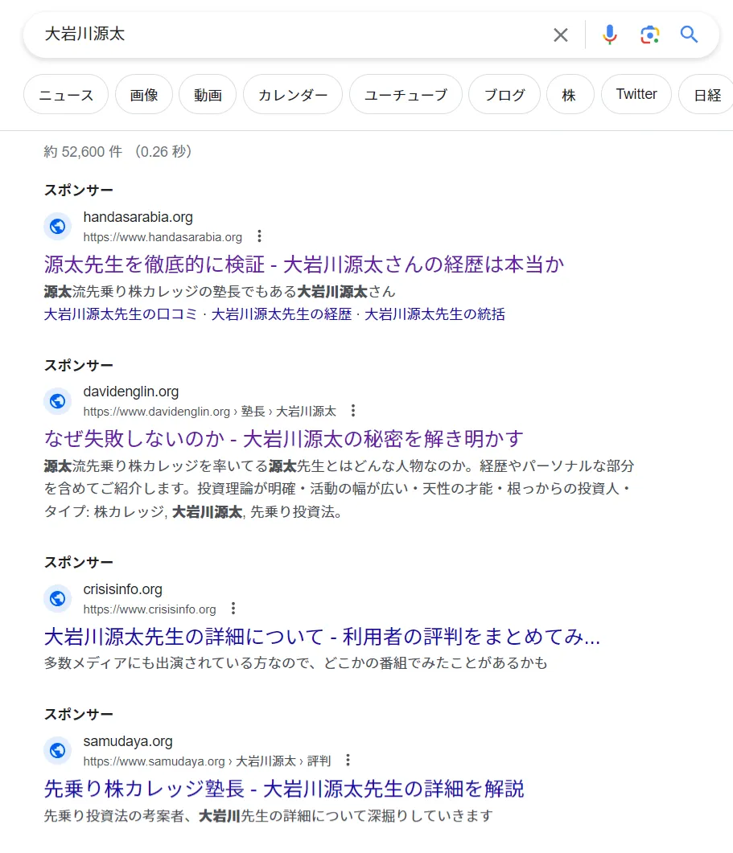Open the three-dot menu beside samudaya.org URL
Image resolution: width=733 pixels, height=853 pixels.
pos(348,760)
